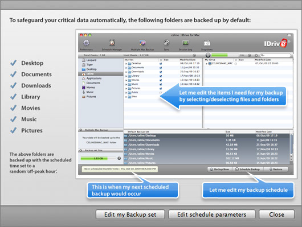Select the /Users/celine/Documents backup row
This screenshot has width=302, height=227.
tap(206, 141)
